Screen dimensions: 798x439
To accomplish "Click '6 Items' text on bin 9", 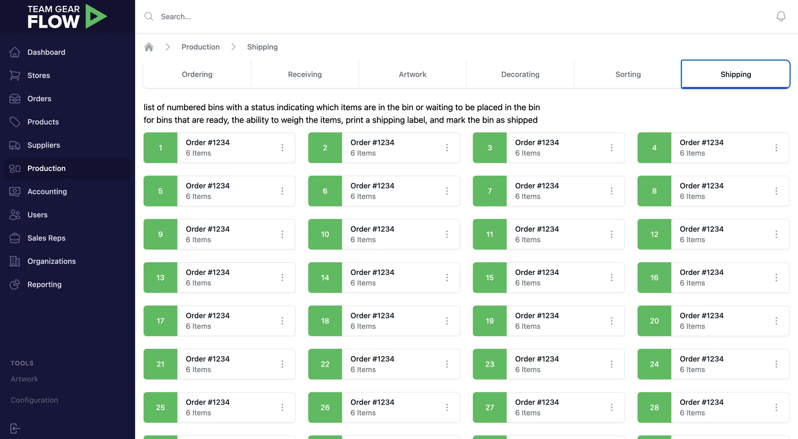I will coord(199,240).
